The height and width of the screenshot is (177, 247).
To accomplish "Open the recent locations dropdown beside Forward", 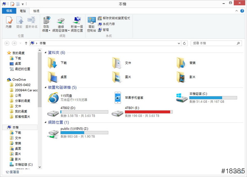I will [20, 43].
